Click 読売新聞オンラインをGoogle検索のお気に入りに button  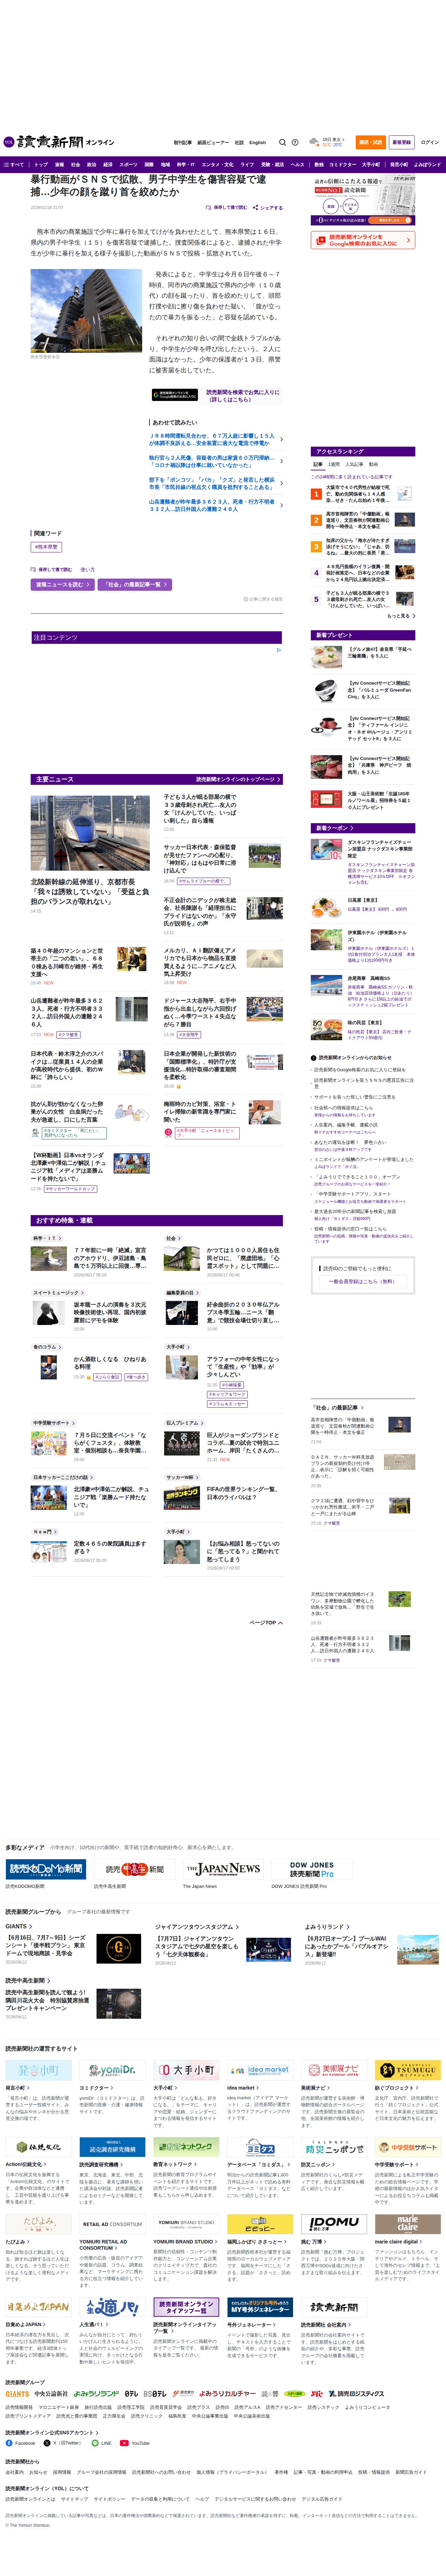(363, 240)
